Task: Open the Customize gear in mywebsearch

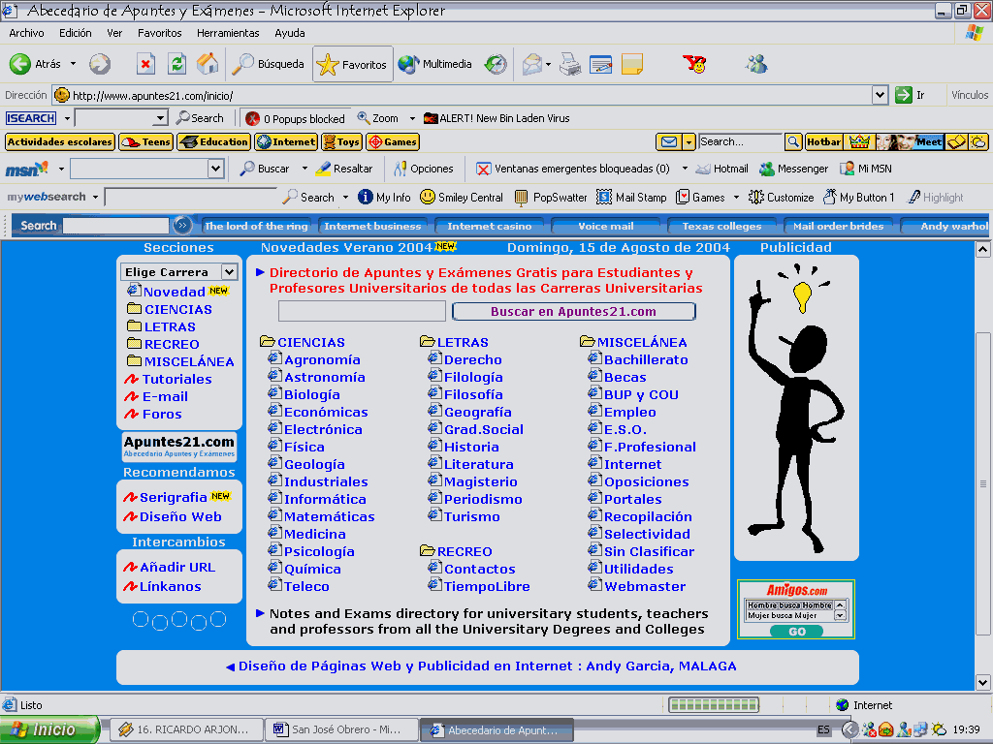Action: [781, 198]
